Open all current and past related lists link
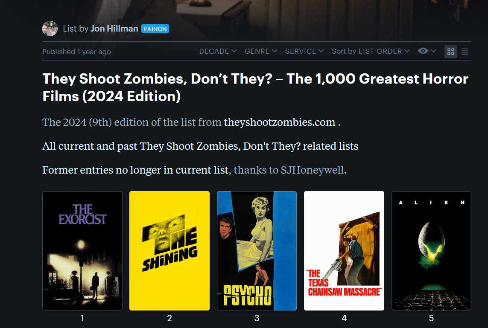488x328 pixels. click(x=200, y=146)
